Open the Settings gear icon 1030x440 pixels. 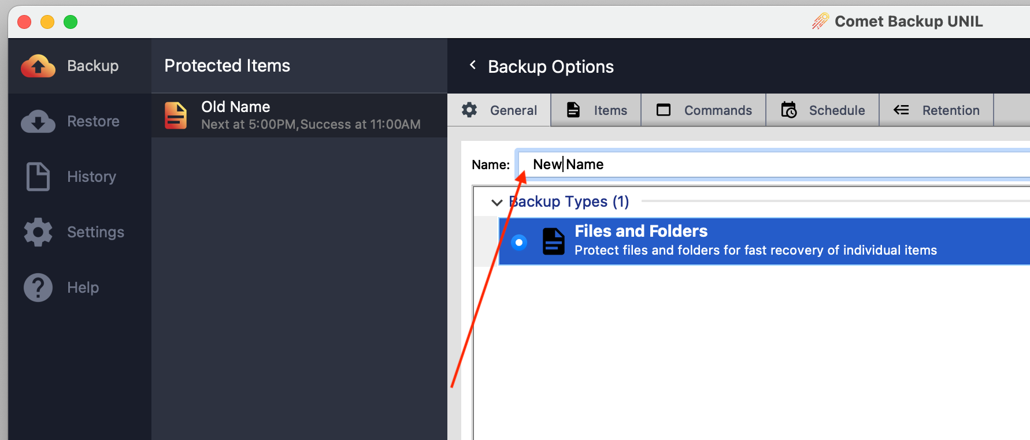(38, 232)
